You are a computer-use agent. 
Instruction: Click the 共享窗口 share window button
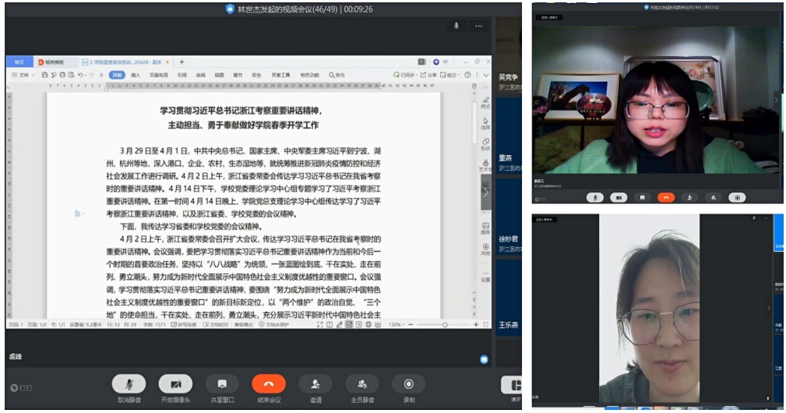[222, 384]
